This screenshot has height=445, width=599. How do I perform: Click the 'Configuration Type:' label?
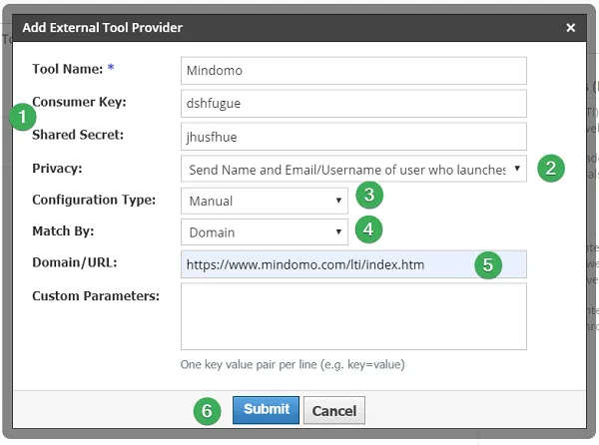pyautogui.click(x=94, y=200)
